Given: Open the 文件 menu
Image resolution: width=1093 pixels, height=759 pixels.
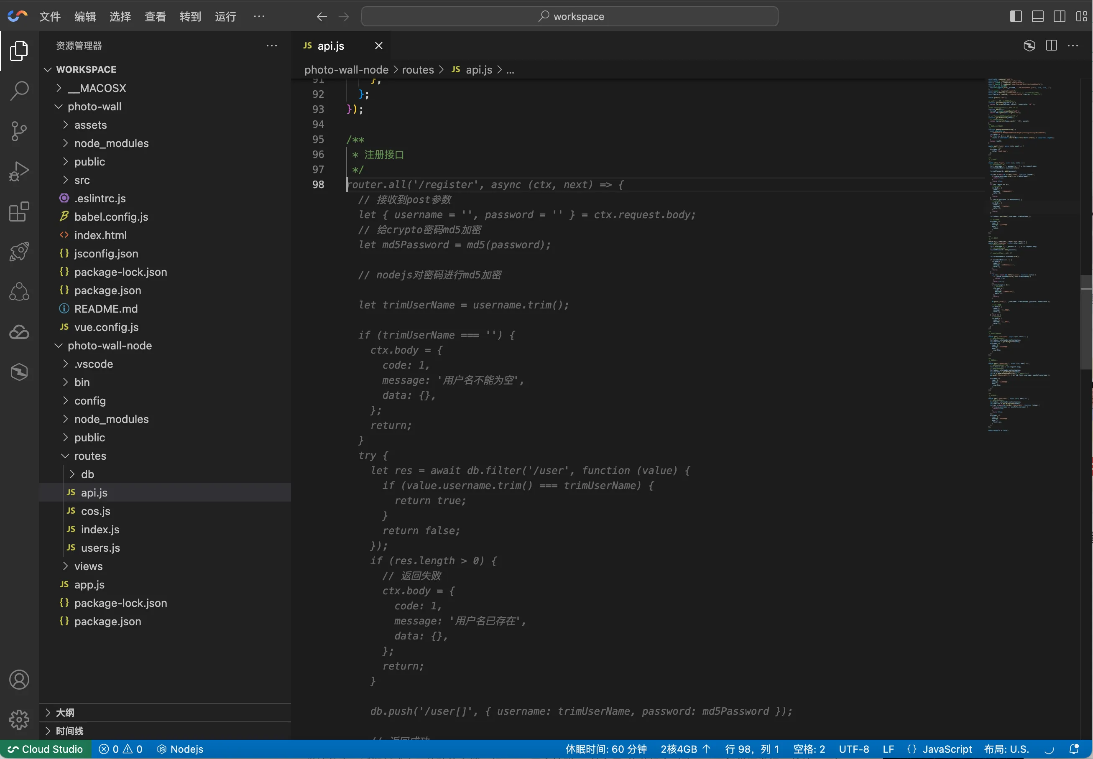Looking at the screenshot, I should click(49, 17).
